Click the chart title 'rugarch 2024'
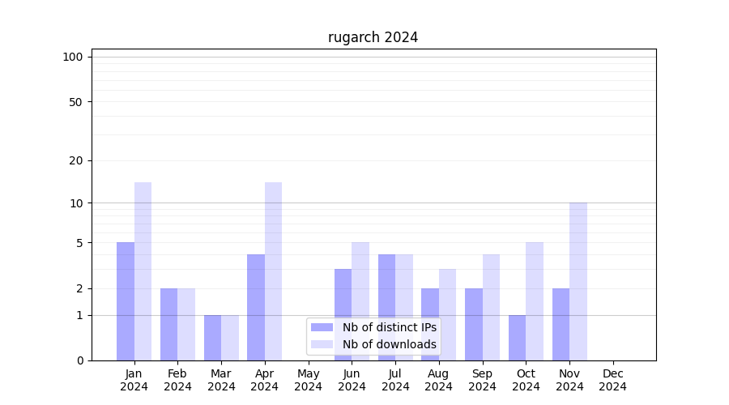Screen dimensions: 729x405 373,37
